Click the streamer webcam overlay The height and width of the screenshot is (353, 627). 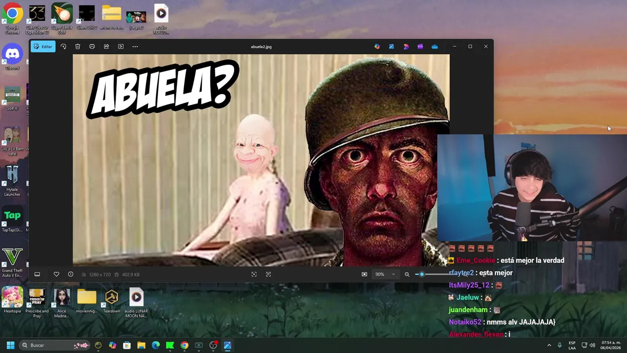pyautogui.click(x=532, y=188)
